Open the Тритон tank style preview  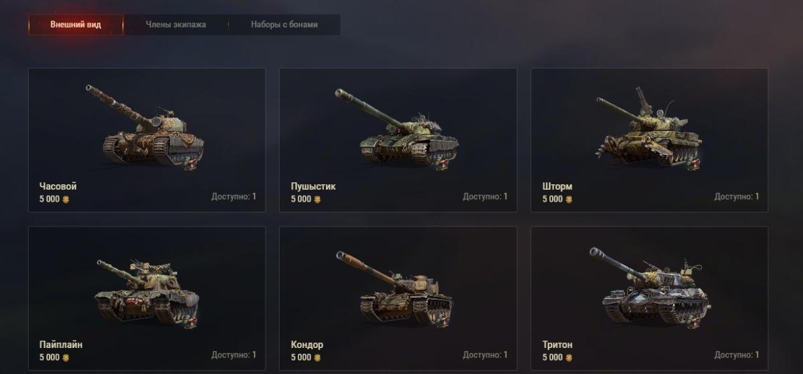[650, 286]
